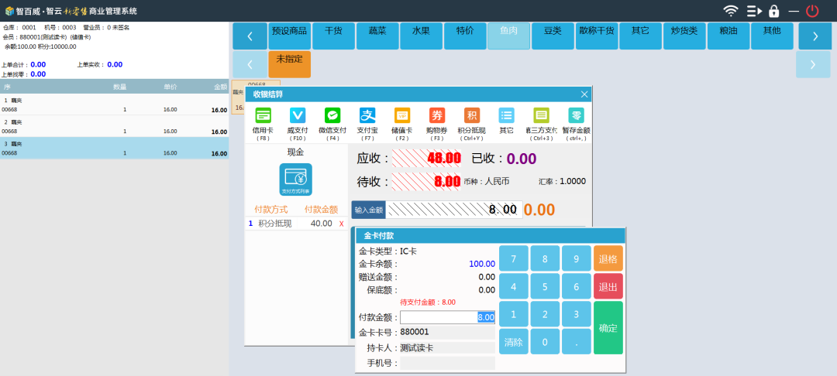This screenshot has height=376, width=837.
Task: Select 积分抵现 points redemption icon
Action: point(471,116)
